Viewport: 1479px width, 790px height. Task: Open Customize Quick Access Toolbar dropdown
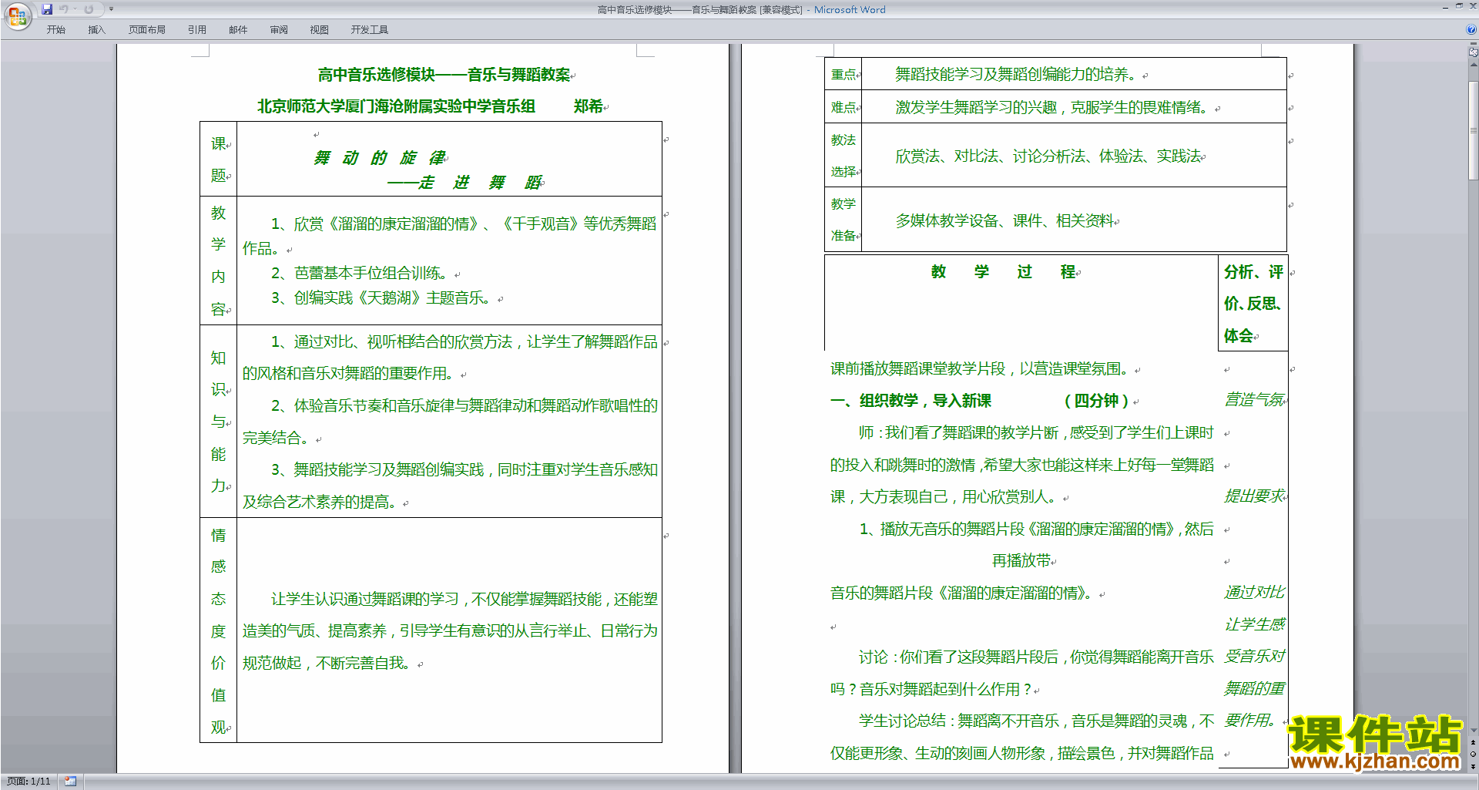(x=111, y=9)
